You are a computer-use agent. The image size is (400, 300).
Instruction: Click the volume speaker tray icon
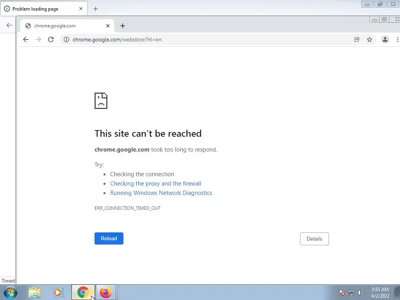pyautogui.click(x=361, y=293)
